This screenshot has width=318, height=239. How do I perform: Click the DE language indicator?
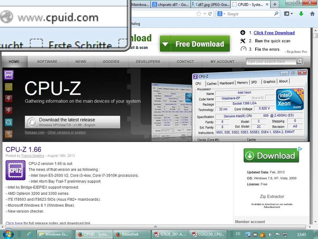(x=238, y=234)
